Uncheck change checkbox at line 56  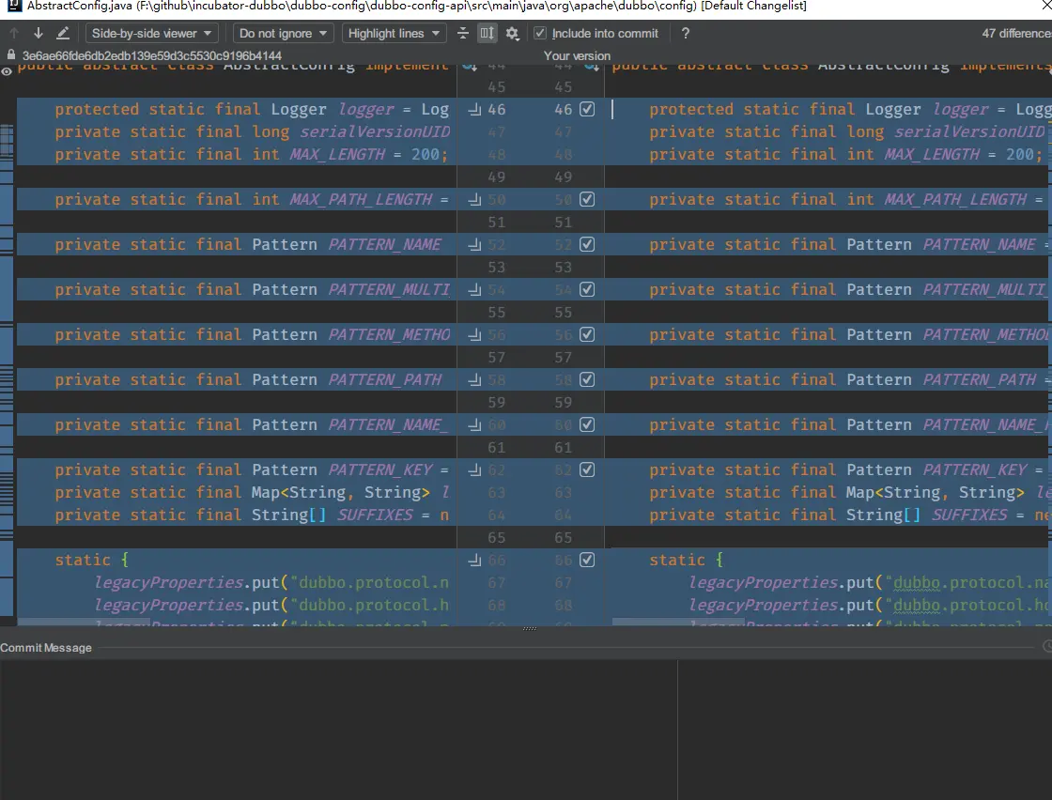[x=587, y=334]
